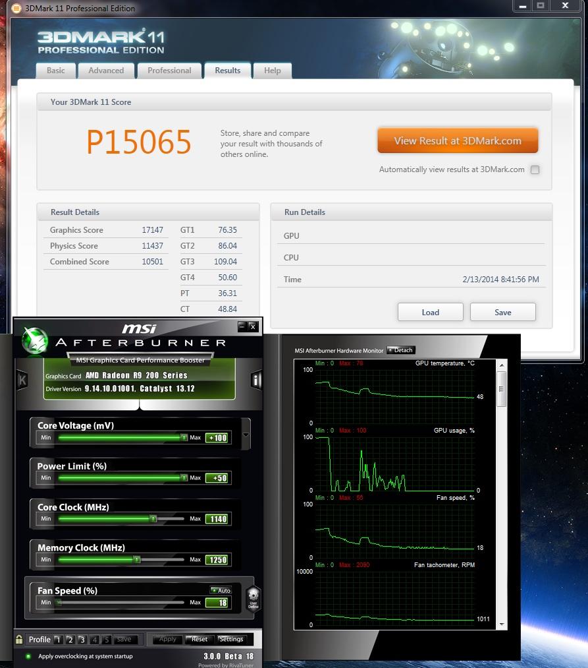The image size is (588, 668).
Task: Click the GPU temperature graph
Action: [x=394, y=396]
